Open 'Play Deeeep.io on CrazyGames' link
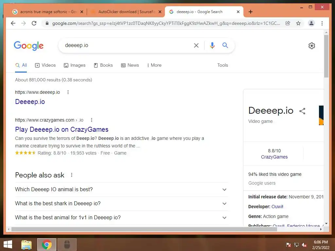 coord(62,129)
